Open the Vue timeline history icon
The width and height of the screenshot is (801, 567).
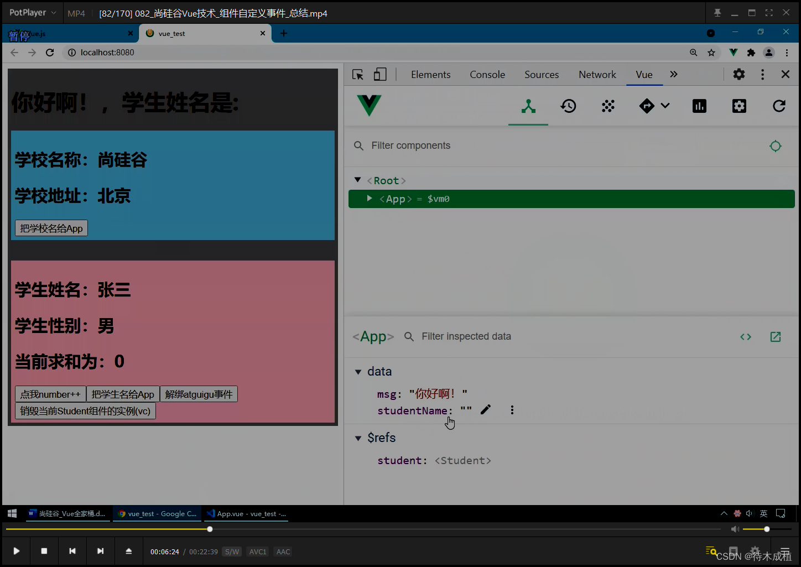coord(568,106)
